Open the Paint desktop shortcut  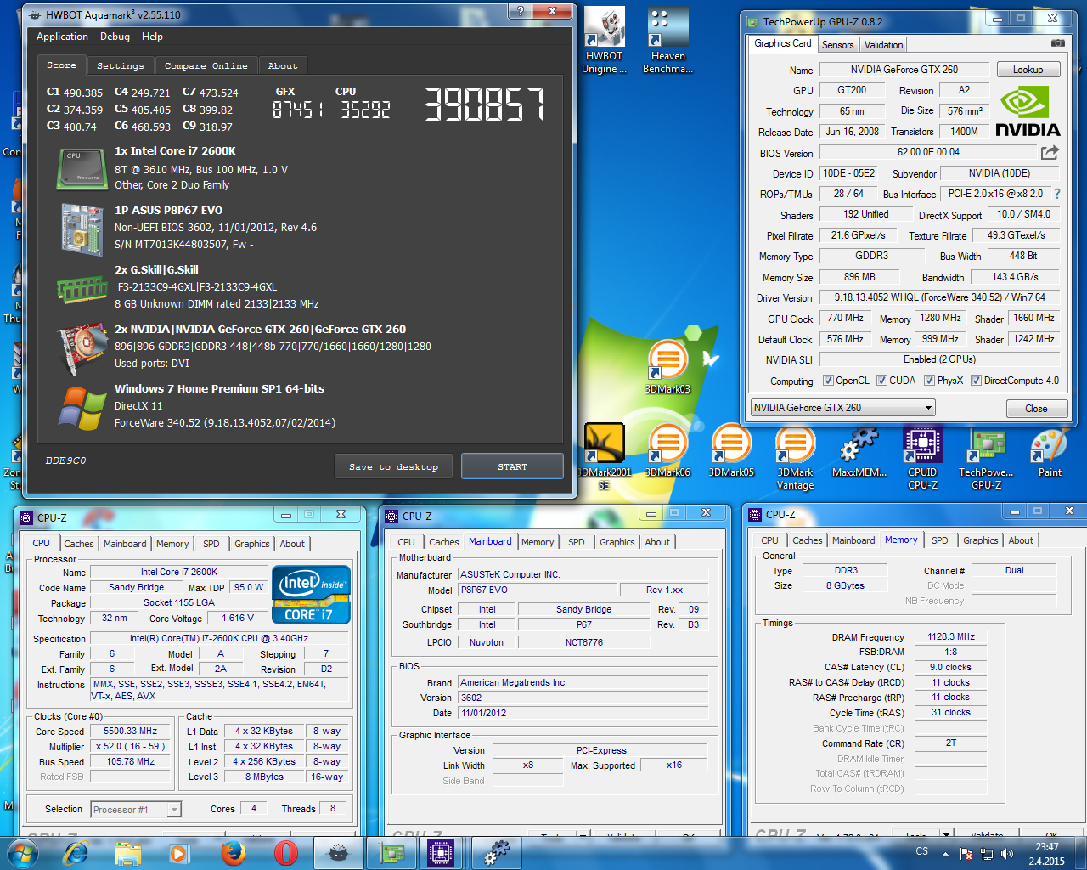(1050, 450)
